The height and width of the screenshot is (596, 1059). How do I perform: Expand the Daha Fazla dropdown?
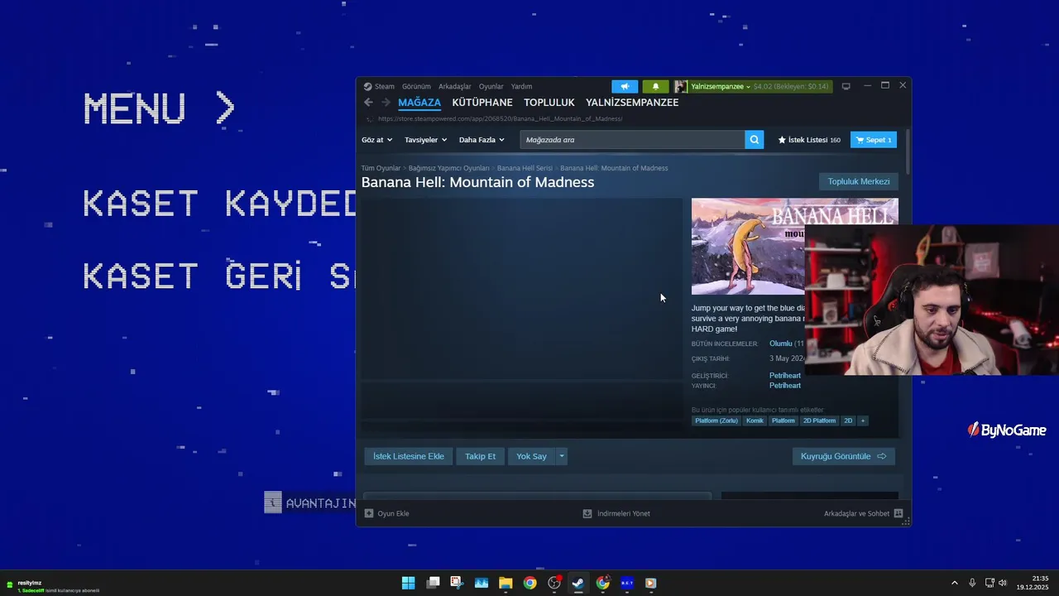tap(482, 140)
